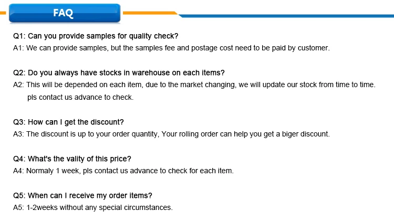Screen dimensions: 394x221
Task: Click the 'A2:' label
Action: pos(18,84)
